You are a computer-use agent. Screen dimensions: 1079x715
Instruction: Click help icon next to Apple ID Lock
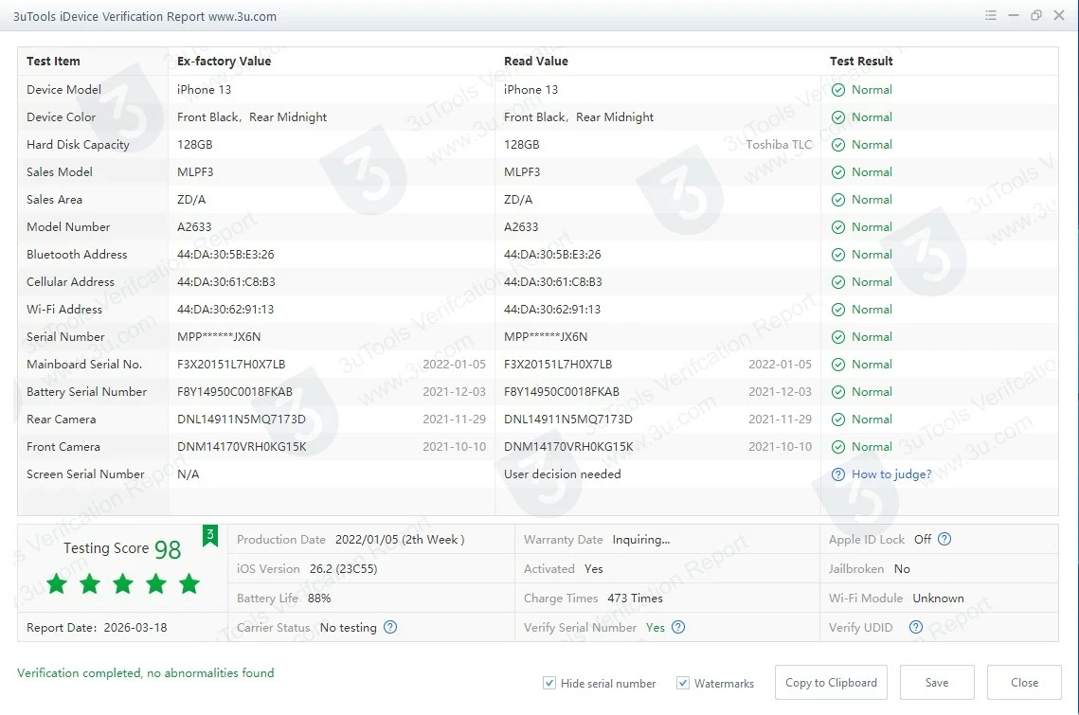[x=944, y=539]
